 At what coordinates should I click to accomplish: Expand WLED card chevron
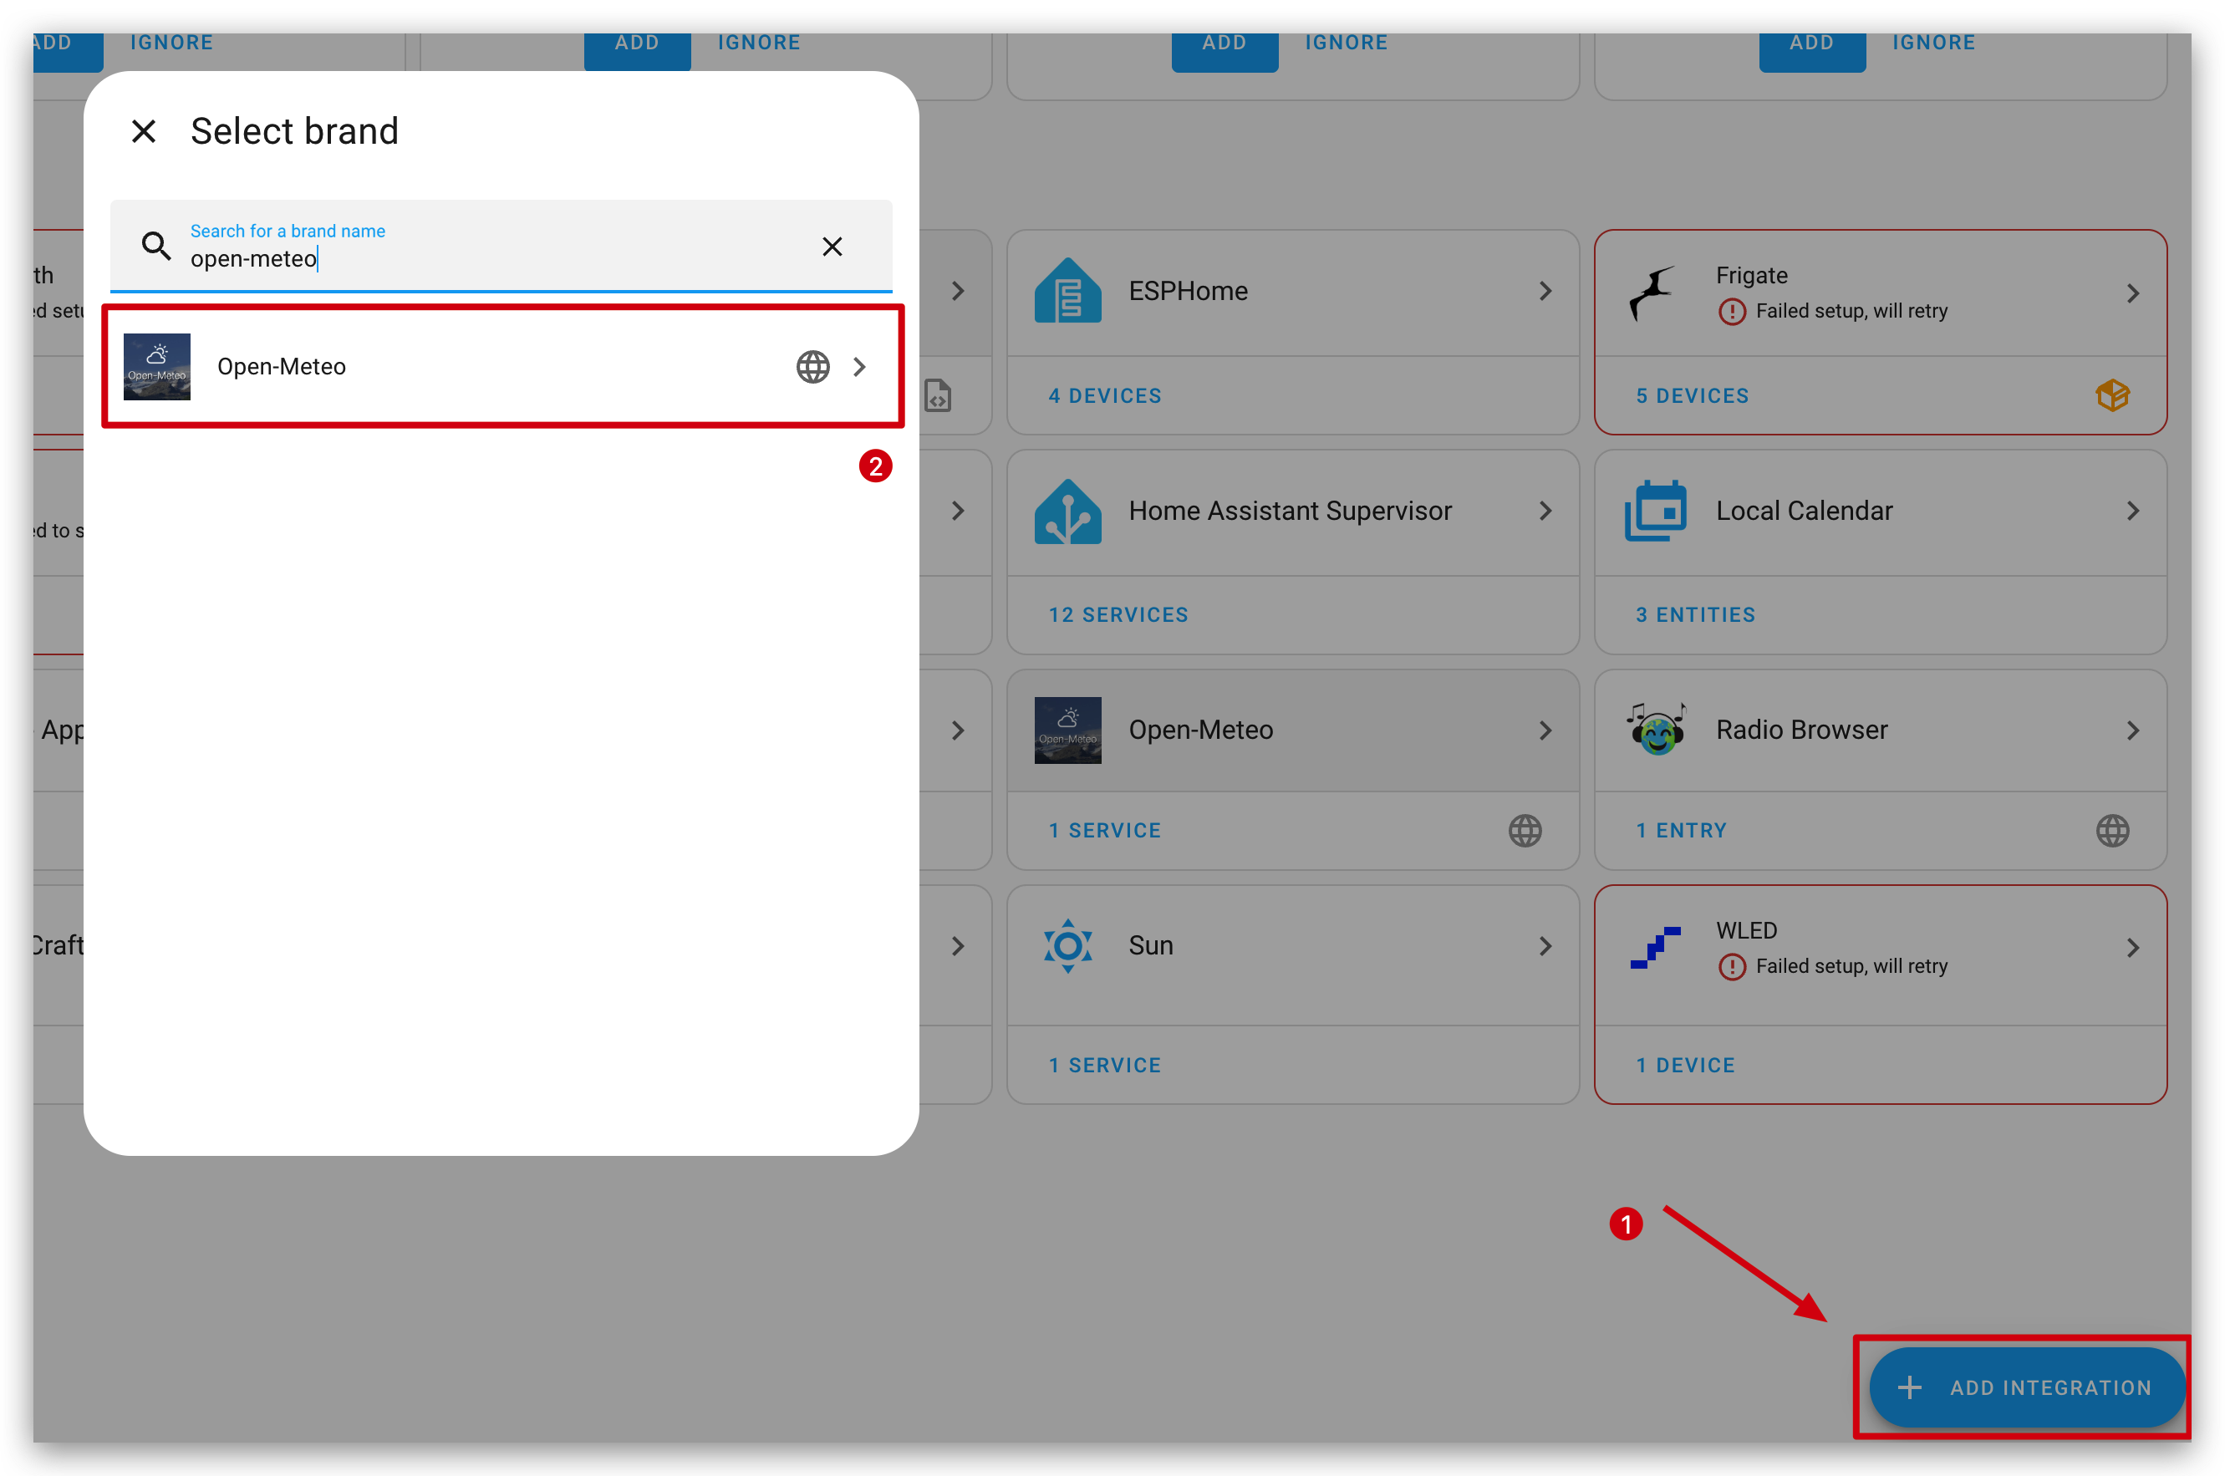(x=2132, y=948)
